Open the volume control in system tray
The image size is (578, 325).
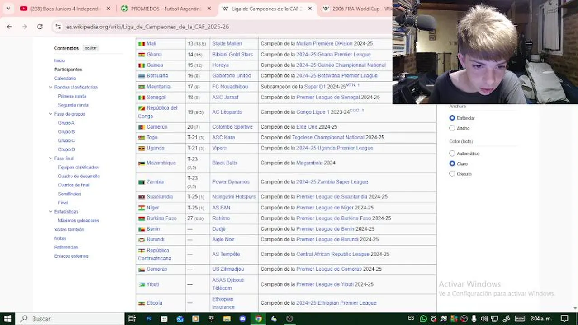point(484,319)
